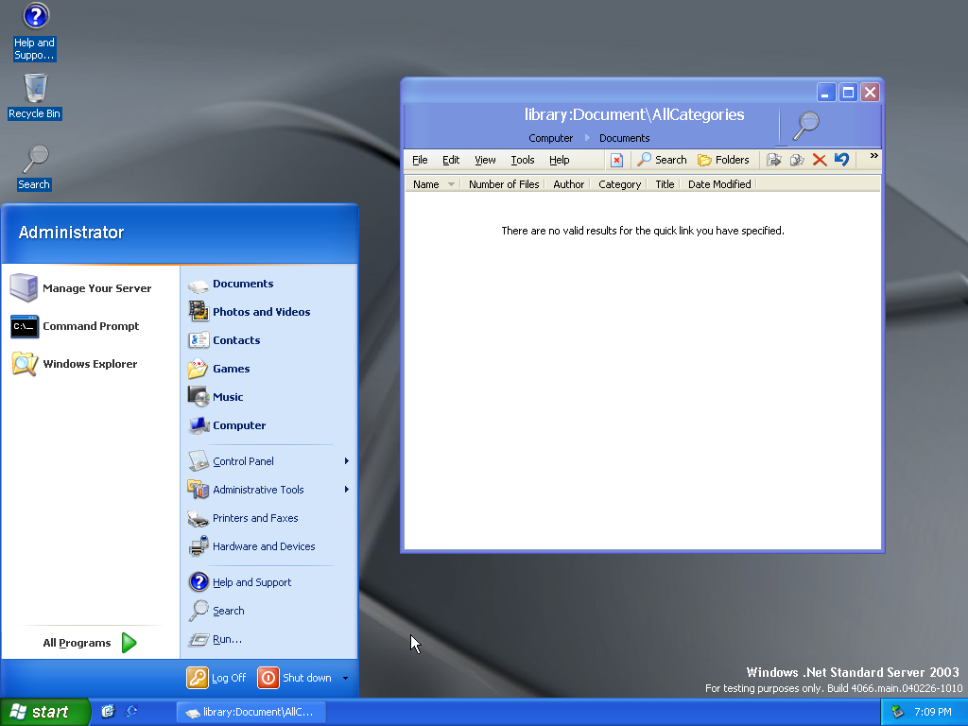Click the red Delete X toolbar icon
Viewport: 968px width, 726px height.
820,160
